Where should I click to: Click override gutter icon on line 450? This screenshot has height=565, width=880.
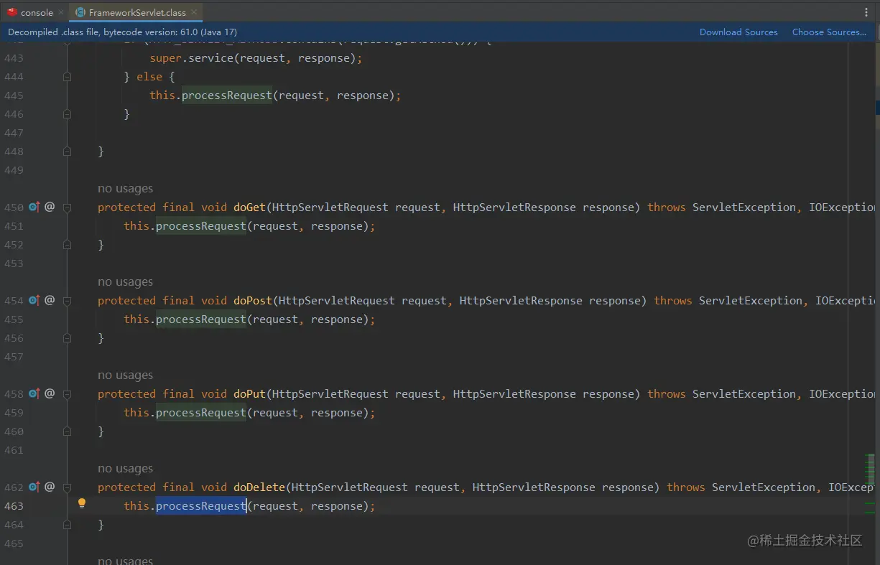pyautogui.click(x=34, y=207)
